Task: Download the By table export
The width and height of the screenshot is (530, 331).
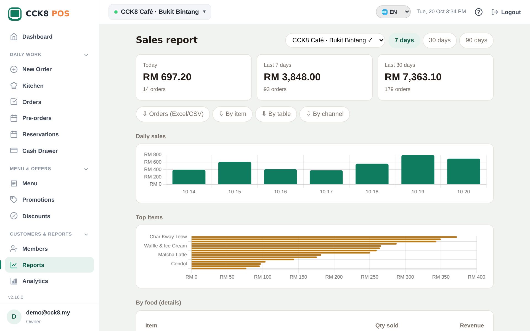Action: tap(276, 114)
